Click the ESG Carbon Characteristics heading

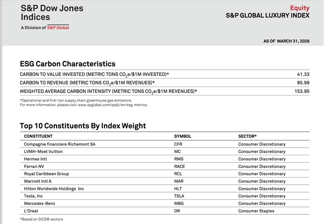click(x=68, y=64)
